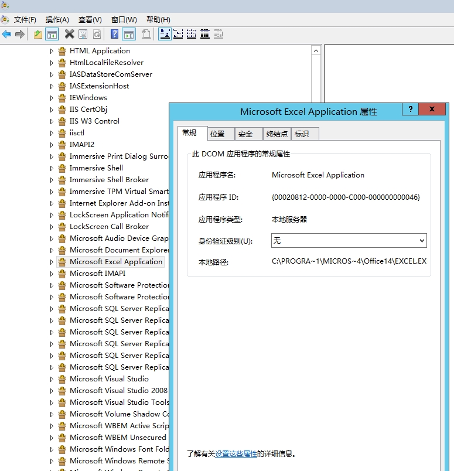The width and height of the screenshot is (454, 471).
Task: Click the 本地服务器 application type value
Action: coord(289,220)
